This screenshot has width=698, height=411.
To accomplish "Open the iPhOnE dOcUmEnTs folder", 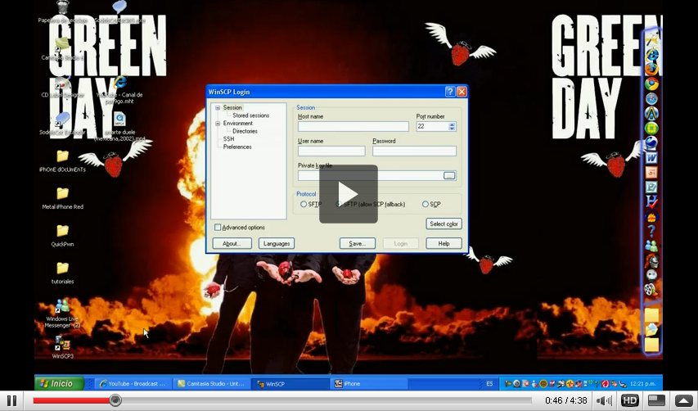I will coord(62,161).
